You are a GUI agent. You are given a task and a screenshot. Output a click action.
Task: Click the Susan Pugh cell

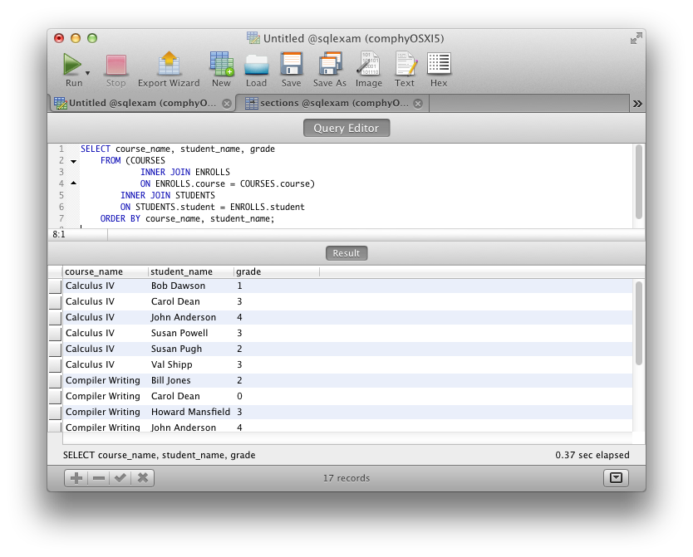tap(176, 349)
